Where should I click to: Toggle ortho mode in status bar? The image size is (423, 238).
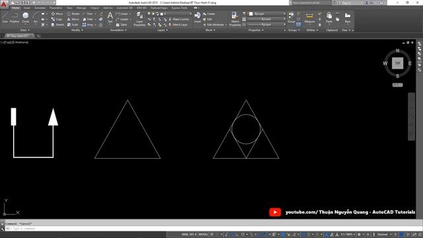(237, 234)
